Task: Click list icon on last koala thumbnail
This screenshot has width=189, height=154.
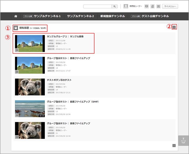Action: pos(17,137)
